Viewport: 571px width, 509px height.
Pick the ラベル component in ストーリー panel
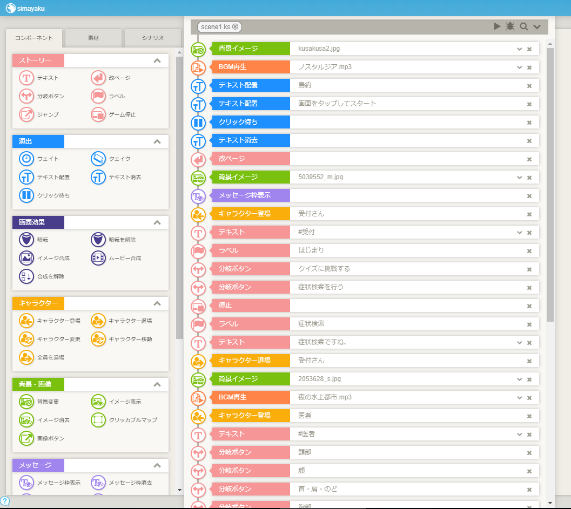98,96
